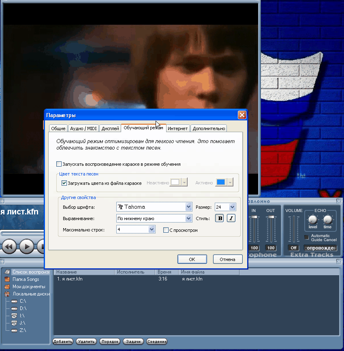Close the playlist panel with X icon
The width and height of the screenshot is (344, 351).
339,261
